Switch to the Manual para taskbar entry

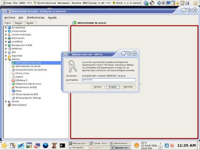coord(78,143)
